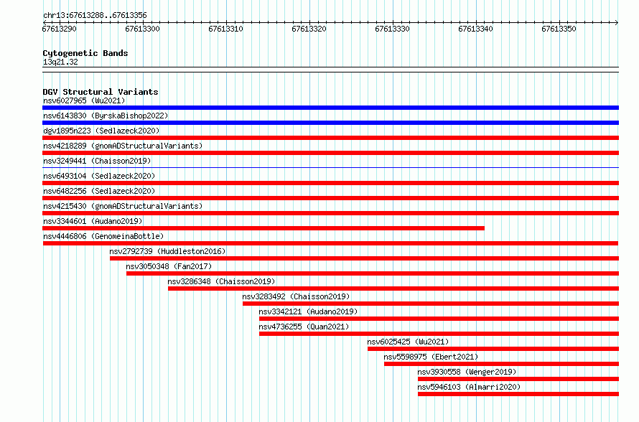Viewport: 639px width, 422px height.
Task: Select the shorter red bar under nsv3344601
Action: [x=263, y=228]
